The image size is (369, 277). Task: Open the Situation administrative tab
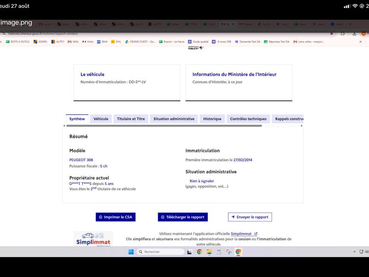pyautogui.click(x=174, y=119)
